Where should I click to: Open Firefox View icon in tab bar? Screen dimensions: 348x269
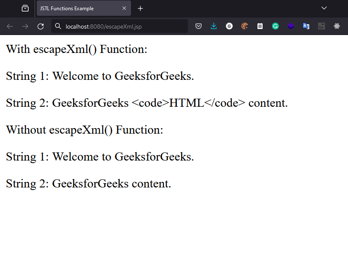click(25, 9)
